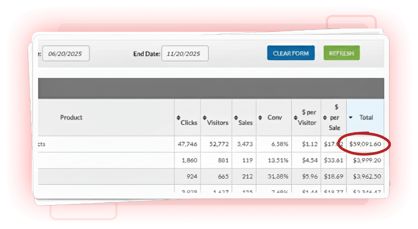Select the $3,999.20 total cell

(x=367, y=160)
